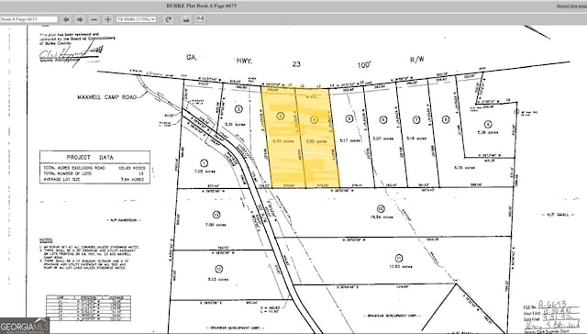Click the circled lot number 10
587x334 pixels.
click(x=382, y=209)
